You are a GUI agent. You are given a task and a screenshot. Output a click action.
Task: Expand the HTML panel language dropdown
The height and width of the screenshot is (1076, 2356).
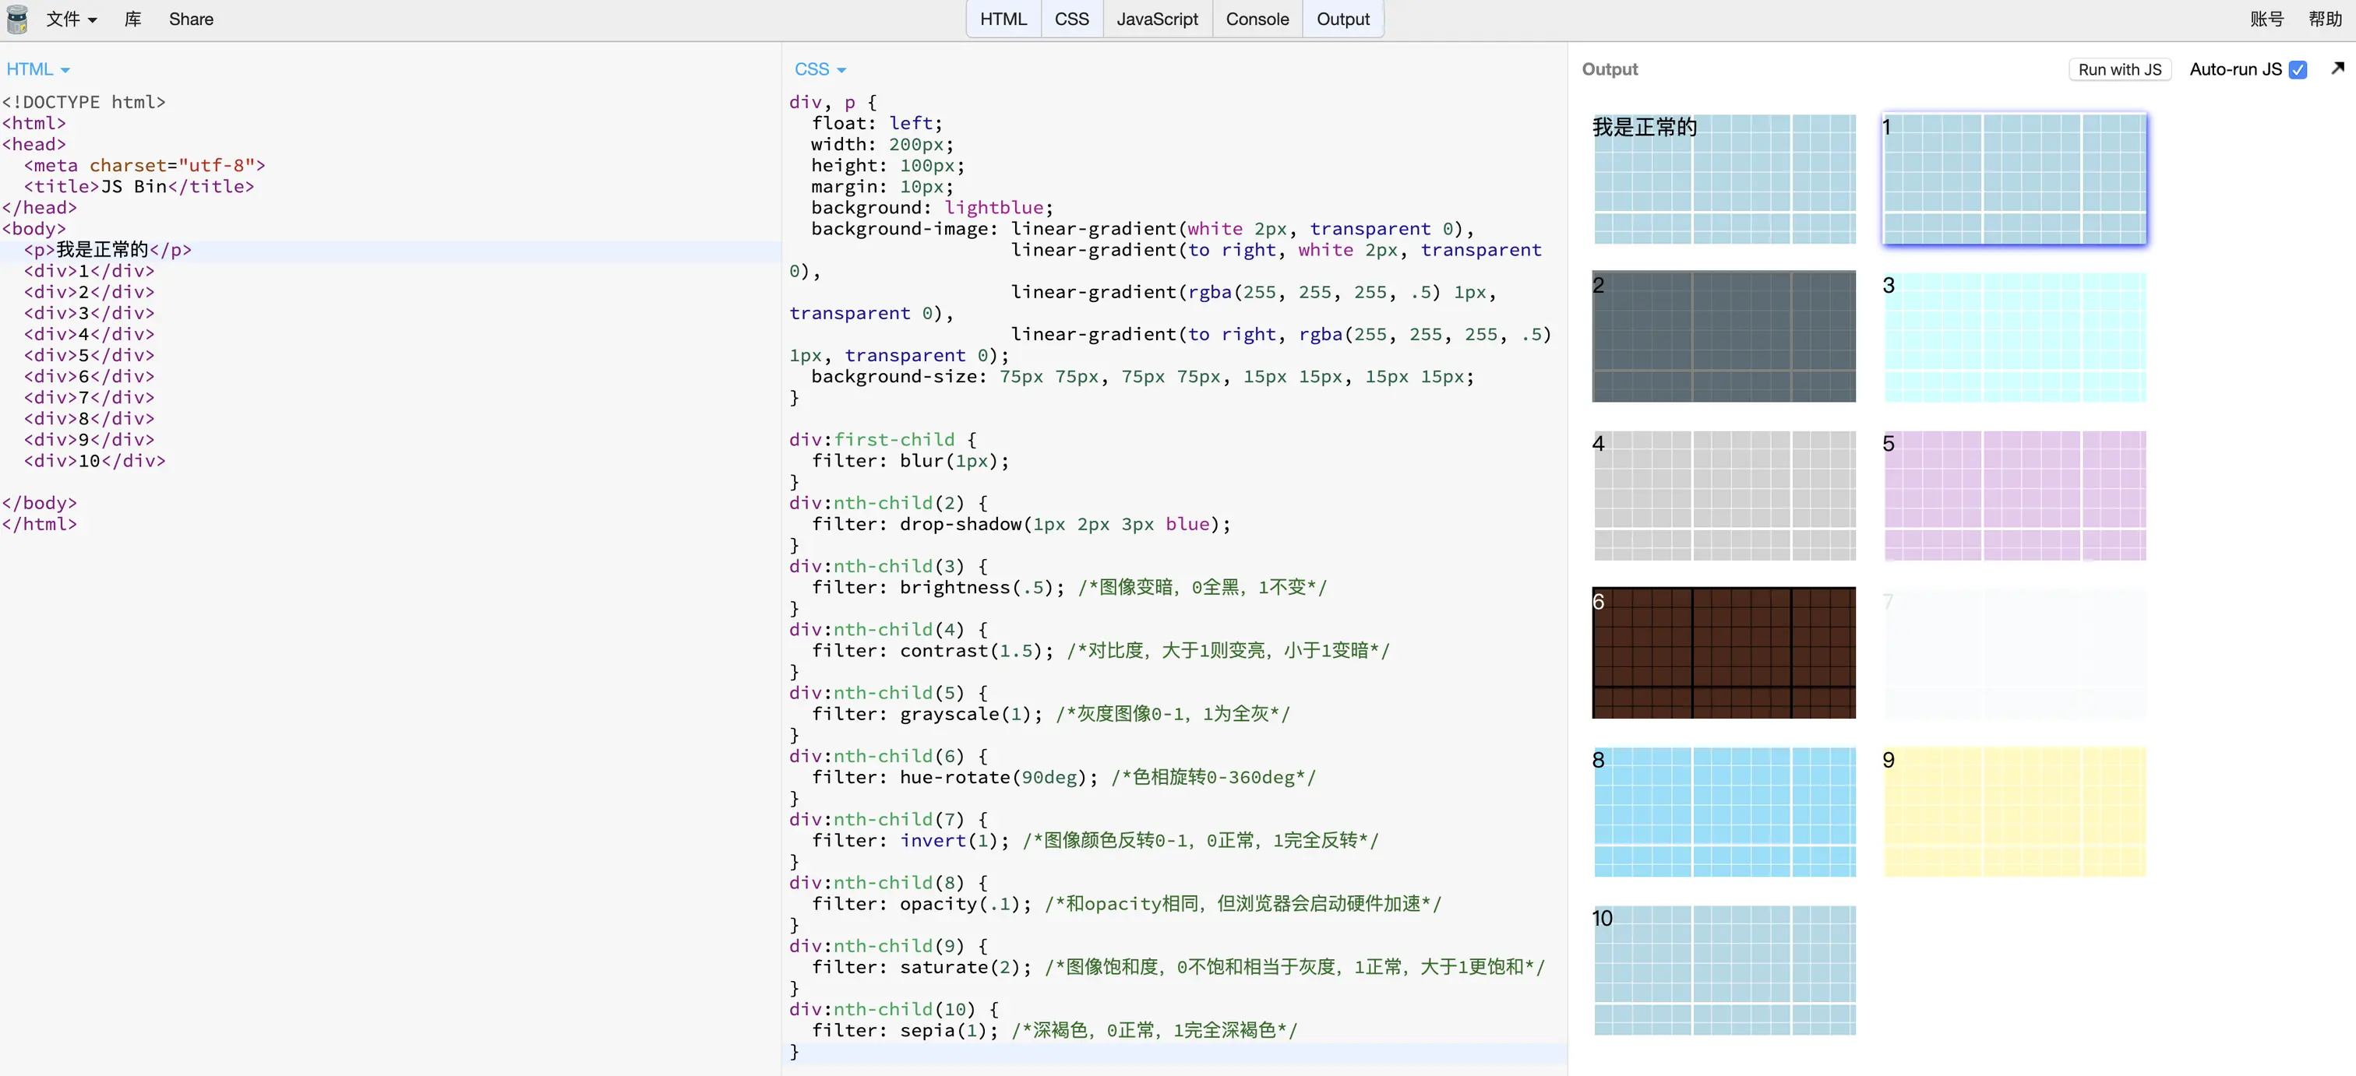(x=37, y=69)
